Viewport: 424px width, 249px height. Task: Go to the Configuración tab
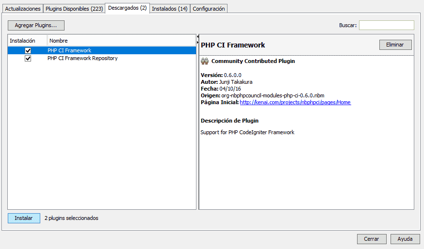coord(209,9)
